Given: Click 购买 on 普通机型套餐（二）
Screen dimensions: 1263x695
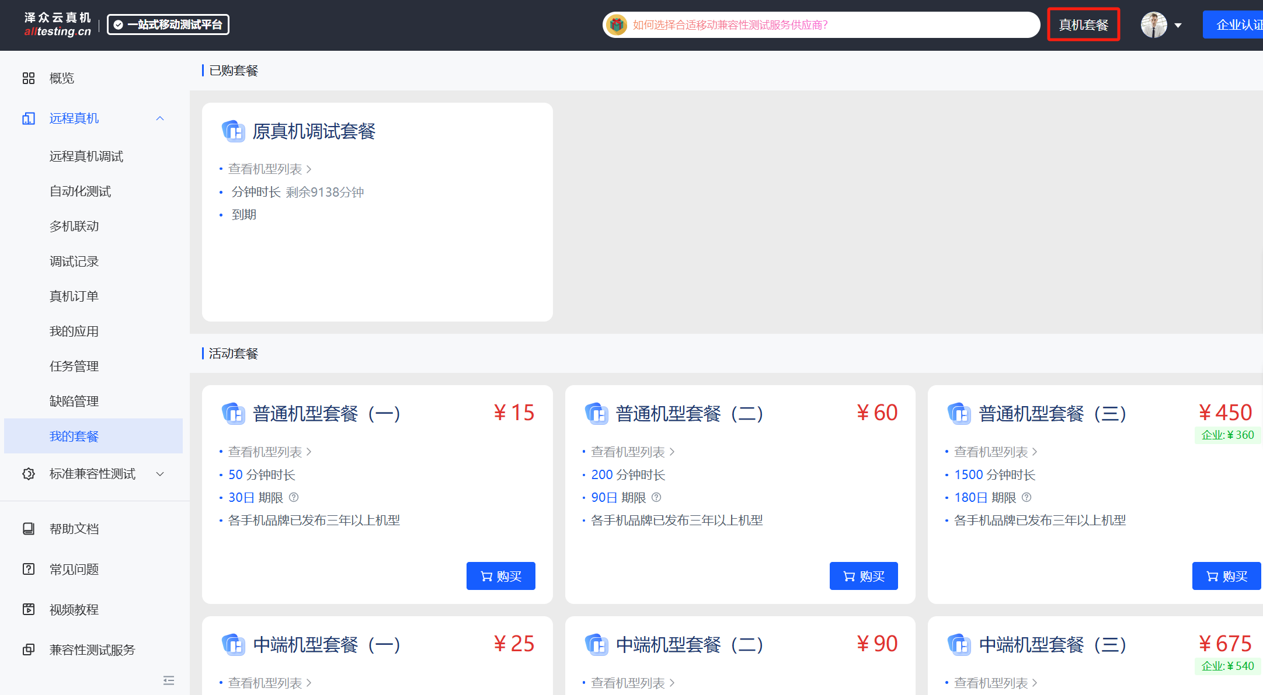Looking at the screenshot, I should [863, 576].
